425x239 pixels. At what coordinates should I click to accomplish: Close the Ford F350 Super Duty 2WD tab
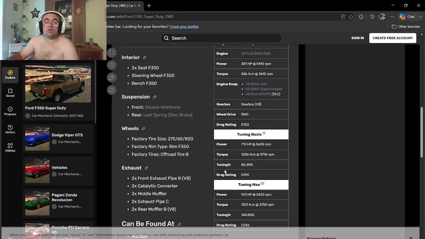[x=139, y=6]
